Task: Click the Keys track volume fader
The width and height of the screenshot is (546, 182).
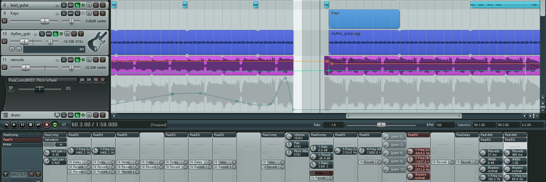Action: point(45,21)
